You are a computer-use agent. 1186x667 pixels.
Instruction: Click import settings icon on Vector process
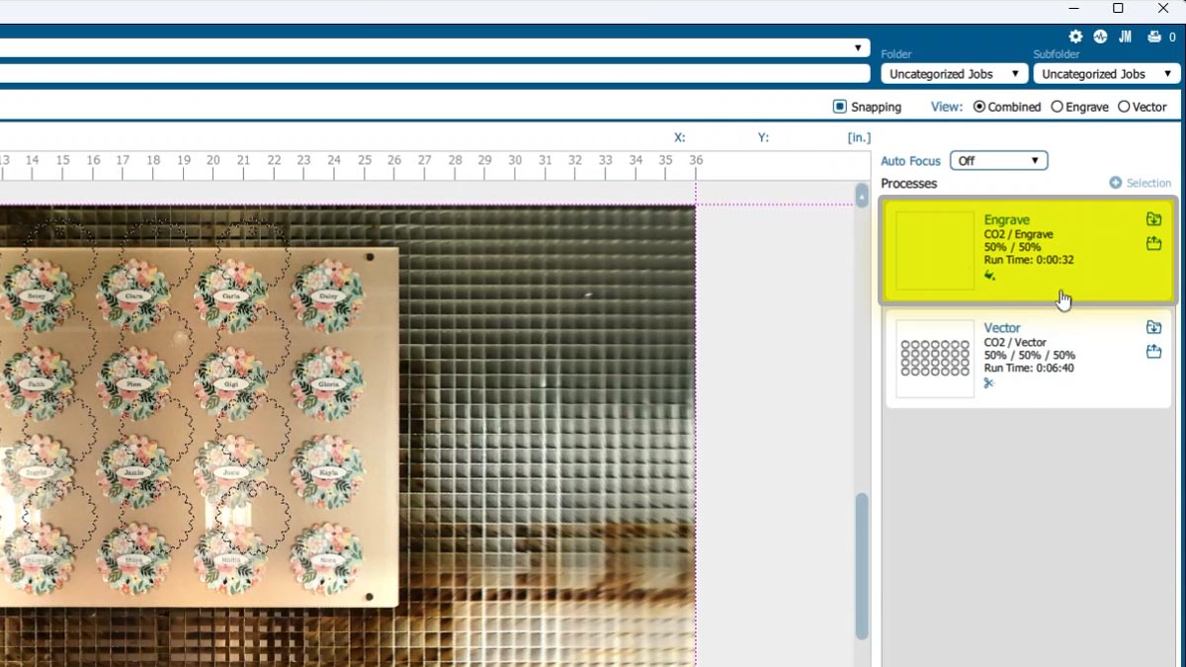tap(1153, 327)
